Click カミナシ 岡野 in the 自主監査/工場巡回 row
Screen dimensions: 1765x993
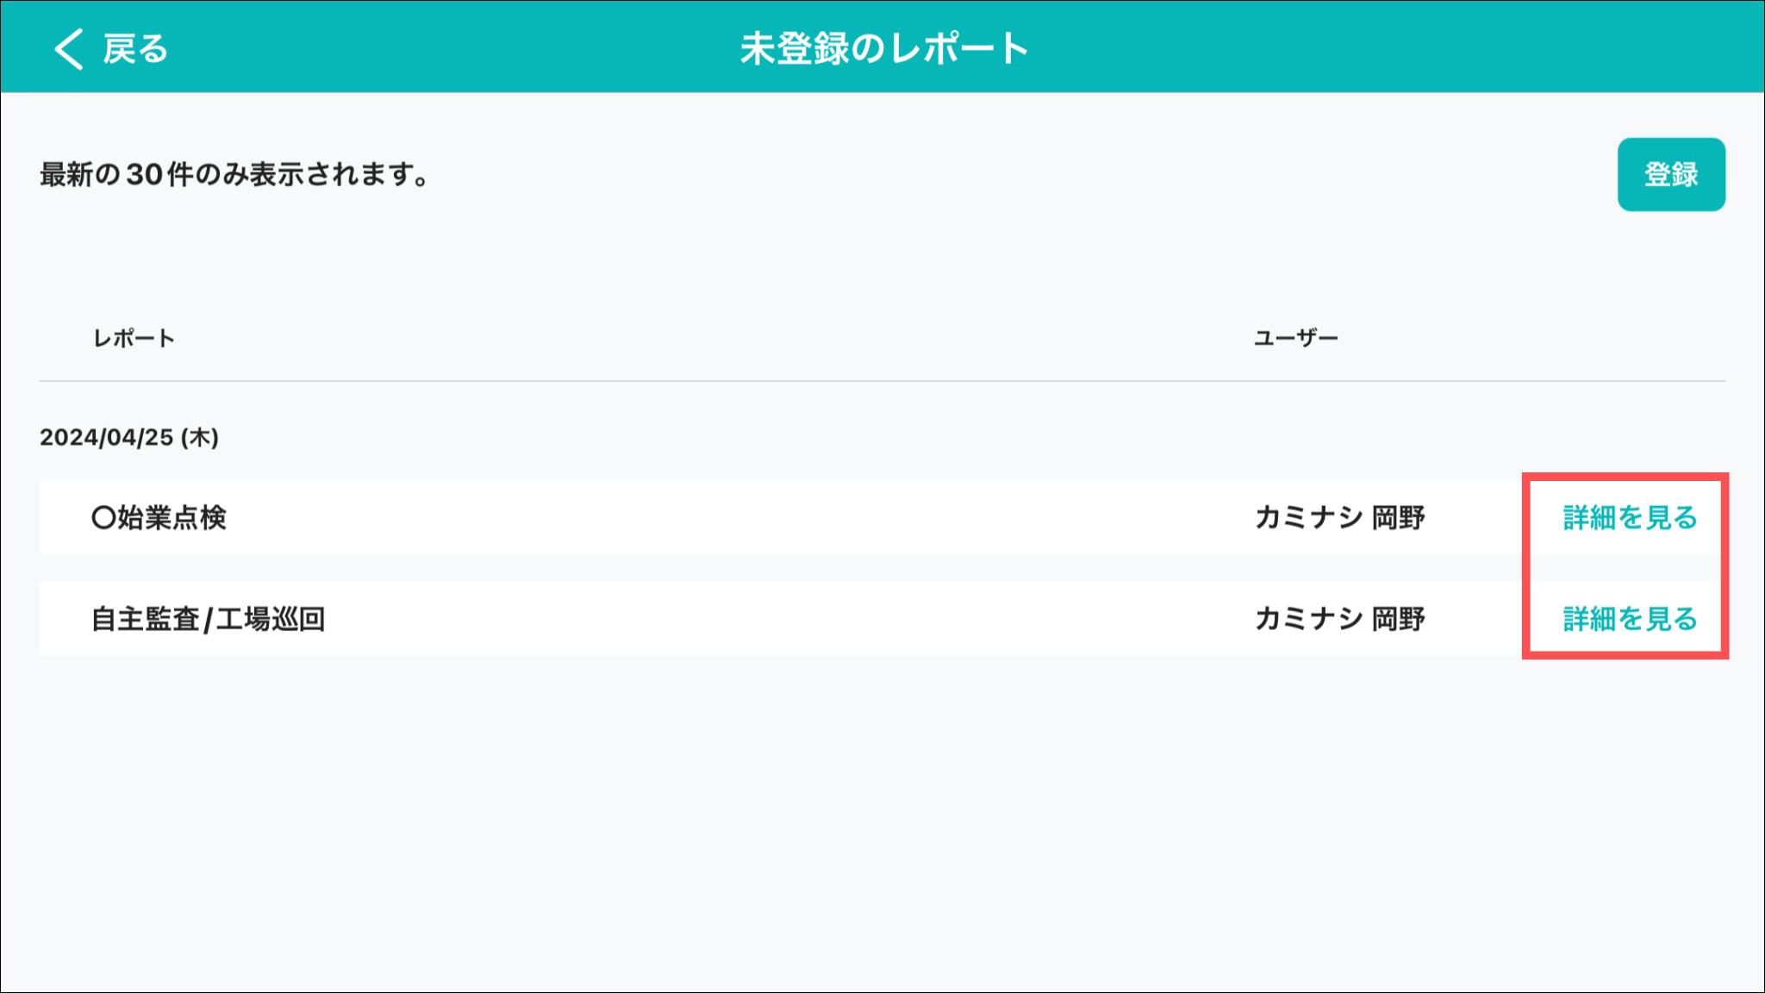click(1339, 619)
